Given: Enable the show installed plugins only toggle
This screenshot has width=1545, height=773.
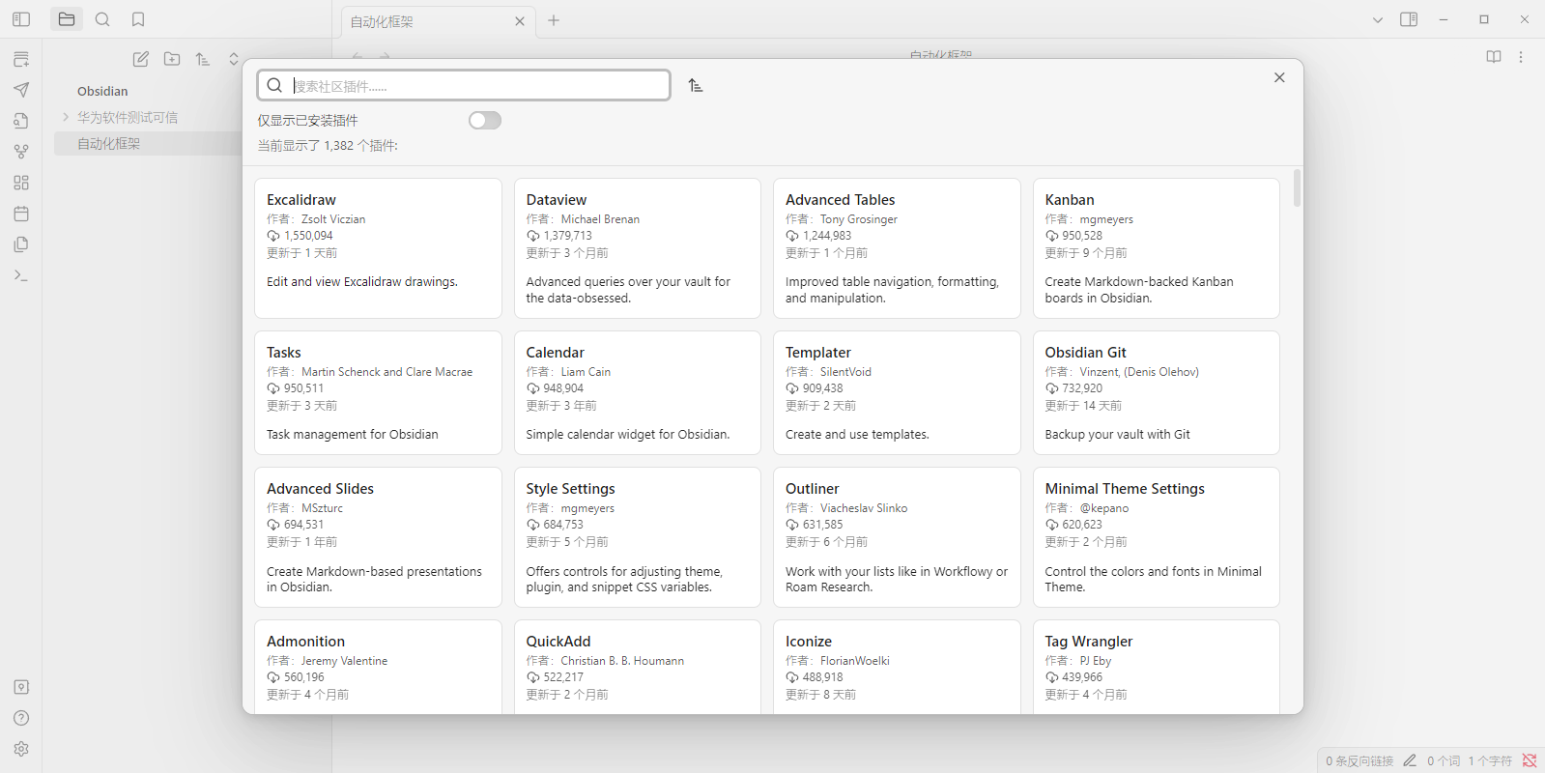Looking at the screenshot, I should tap(485, 120).
